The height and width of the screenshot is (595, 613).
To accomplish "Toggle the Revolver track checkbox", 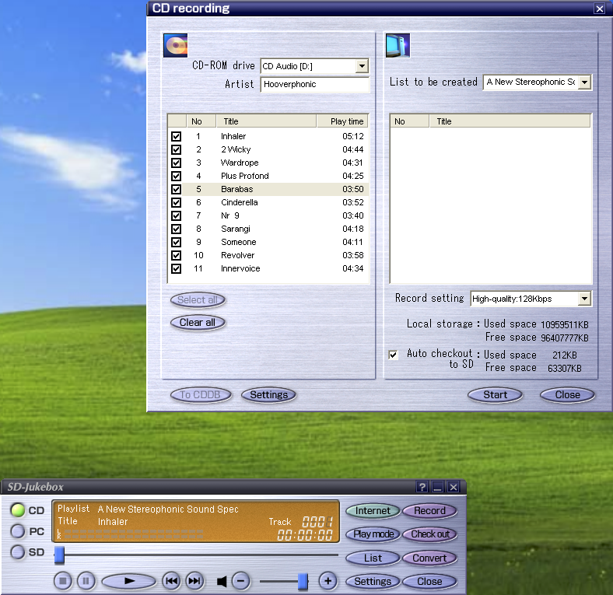I will click(x=177, y=256).
